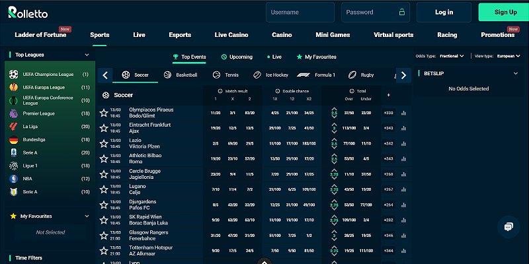Favourite the Olympiacos Piraeus vs Bodo/Glimt match

pos(104,113)
